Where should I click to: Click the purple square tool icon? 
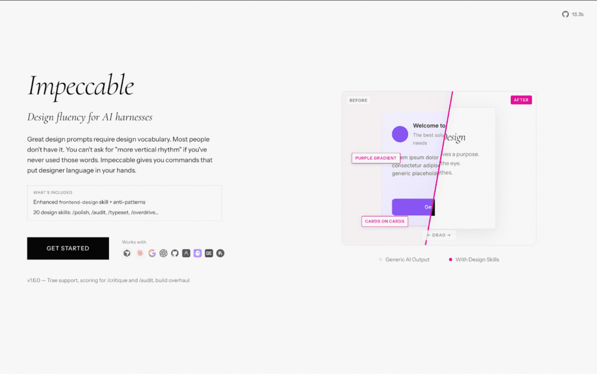coord(198,253)
